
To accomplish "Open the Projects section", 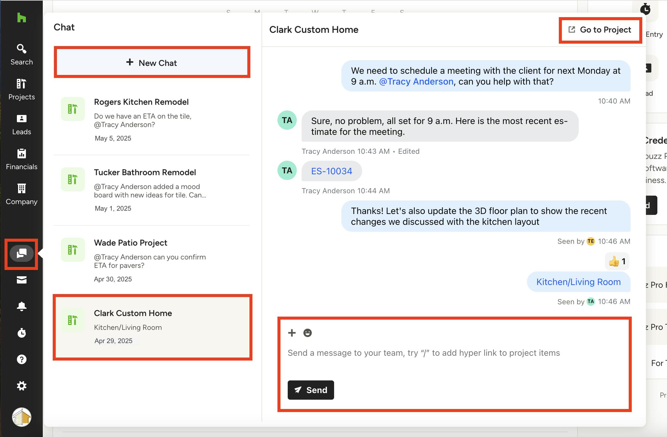I will pos(21,89).
